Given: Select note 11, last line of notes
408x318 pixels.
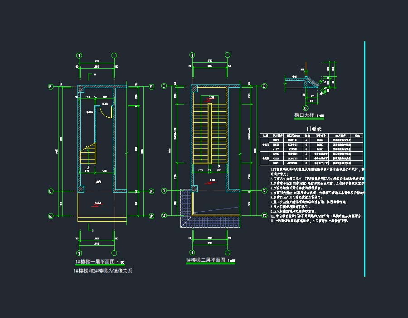Looking at the screenshot, I should [309, 220].
